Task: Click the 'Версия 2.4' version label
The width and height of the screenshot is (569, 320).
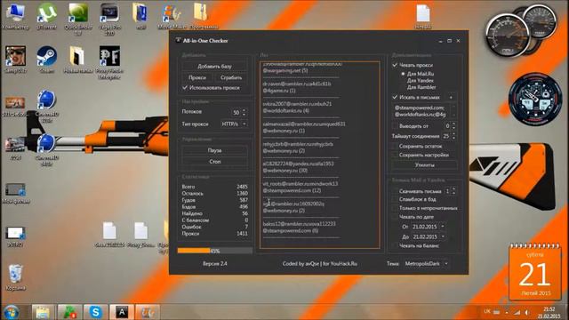Action: click(x=215, y=264)
